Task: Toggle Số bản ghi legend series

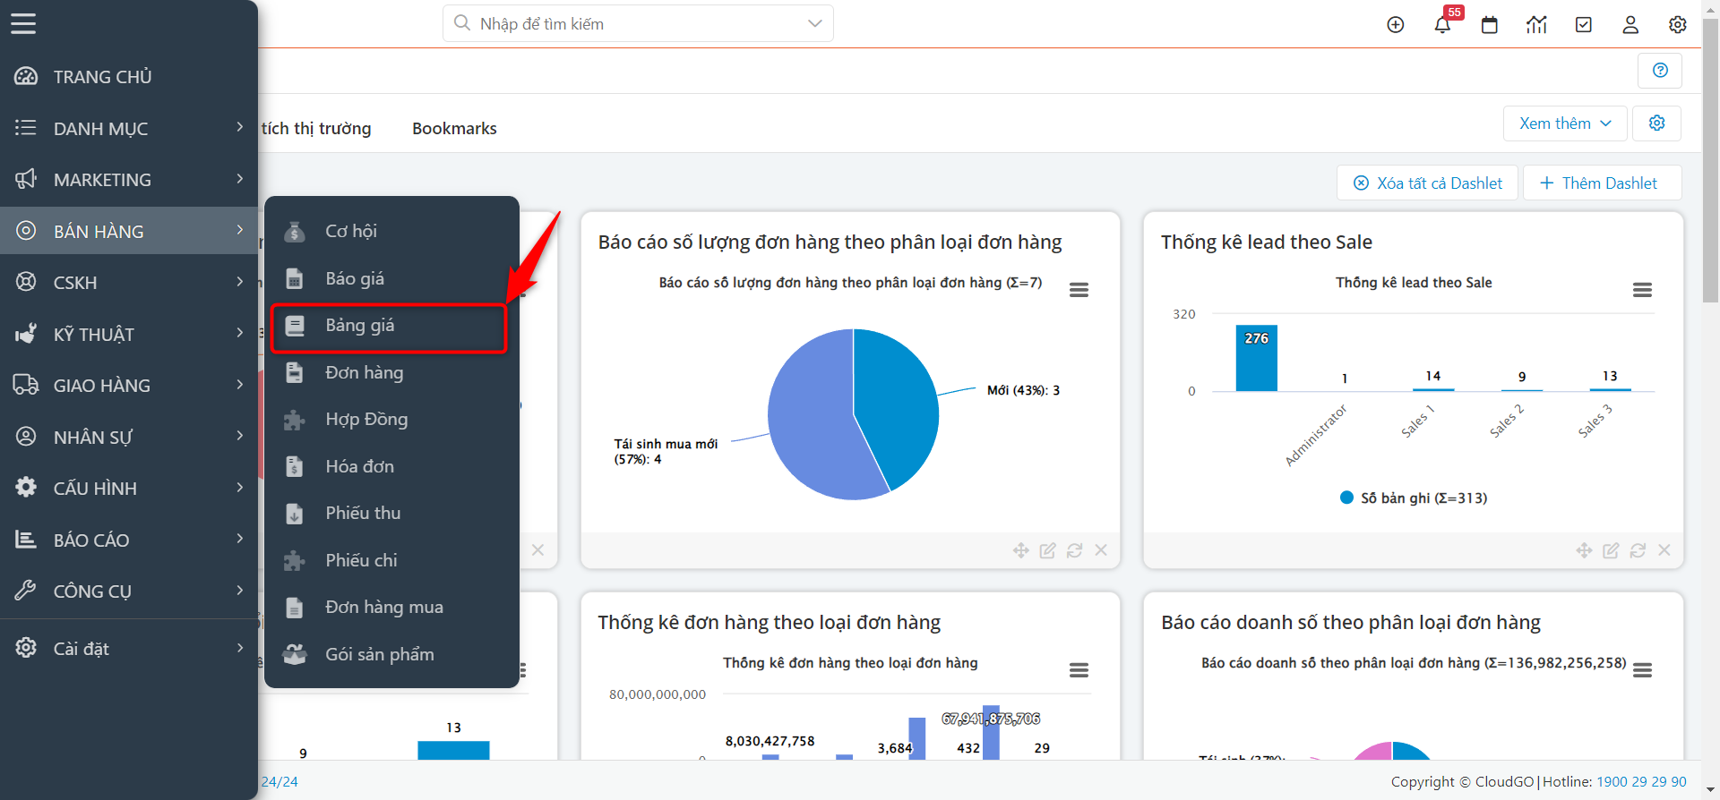Action: coord(1413,498)
